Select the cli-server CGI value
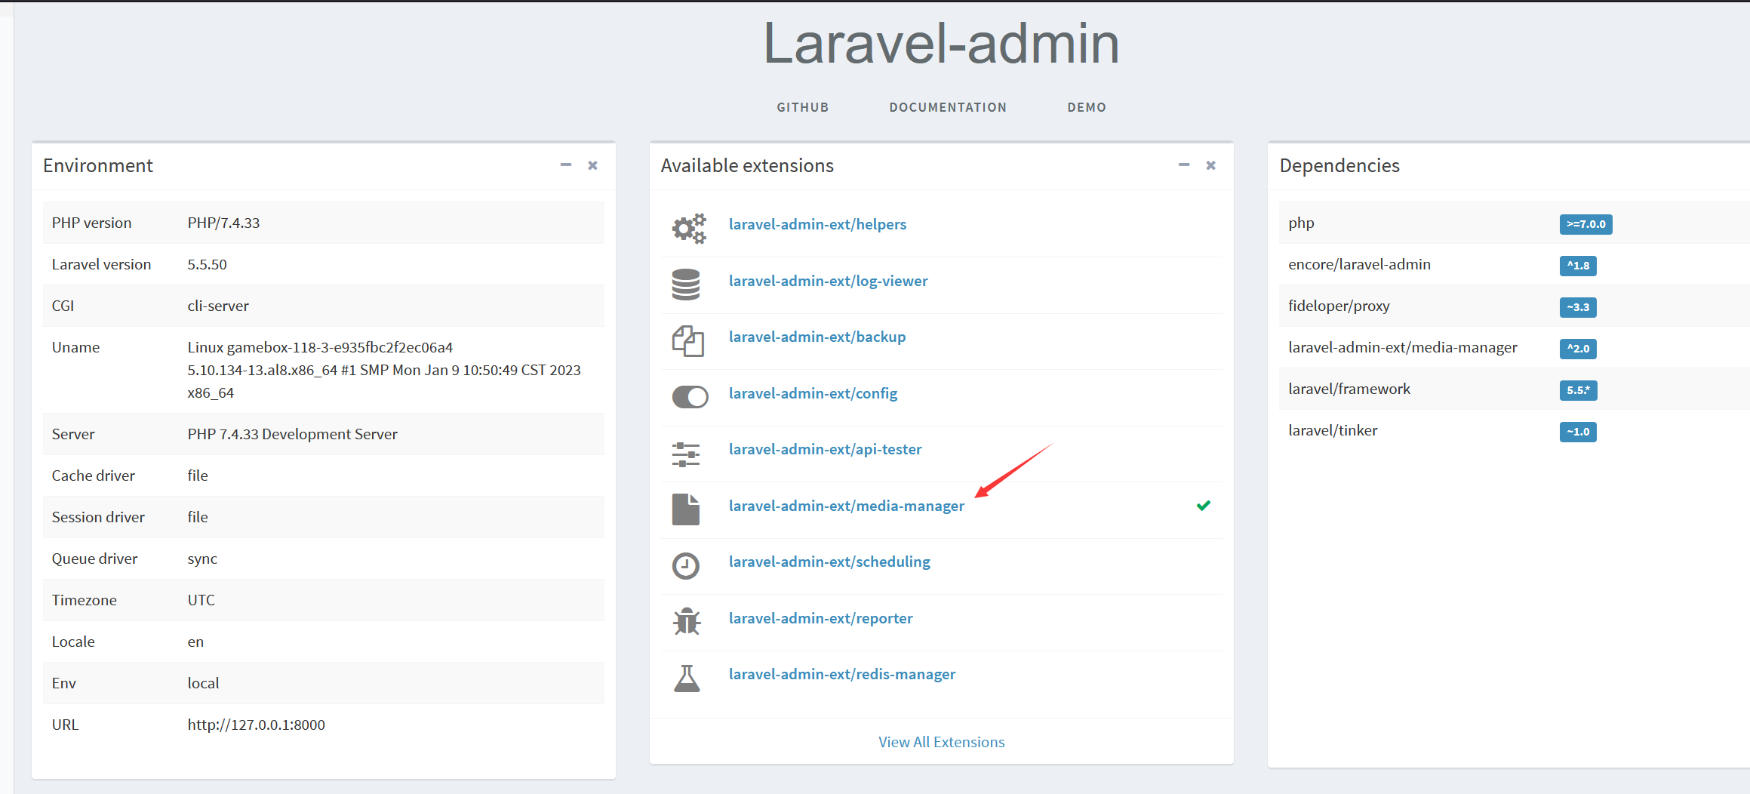 (x=218, y=306)
